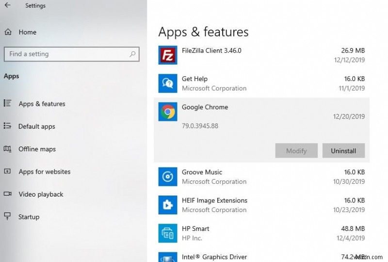
Task: Click the Apps & features page heading
Action: pos(203,32)
